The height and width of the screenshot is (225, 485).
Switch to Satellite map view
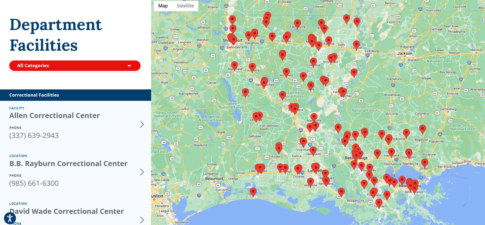[x=185, y=6]
